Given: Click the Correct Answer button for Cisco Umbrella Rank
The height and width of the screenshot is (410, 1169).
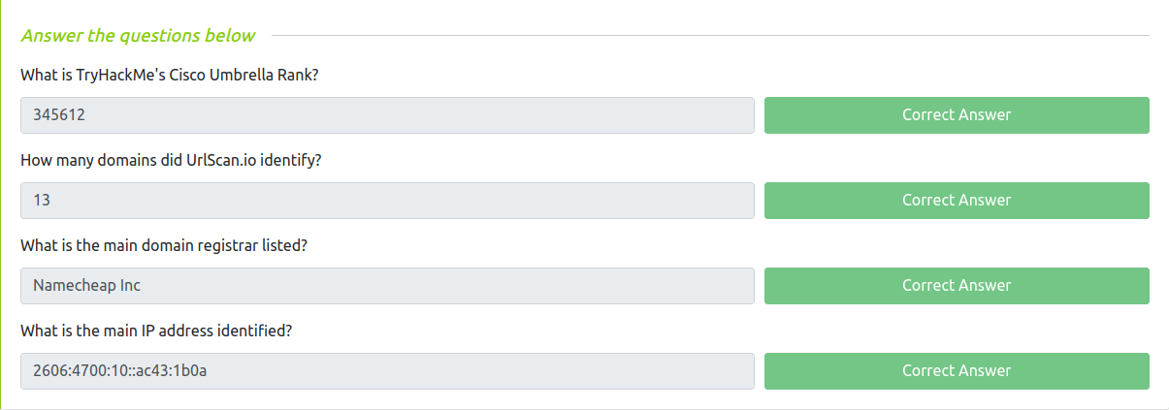Looking at the screenshot, I should 956,115.
